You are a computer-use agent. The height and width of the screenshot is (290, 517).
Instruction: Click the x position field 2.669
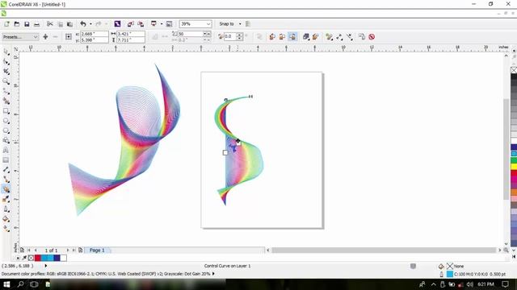tap(94, 34)
